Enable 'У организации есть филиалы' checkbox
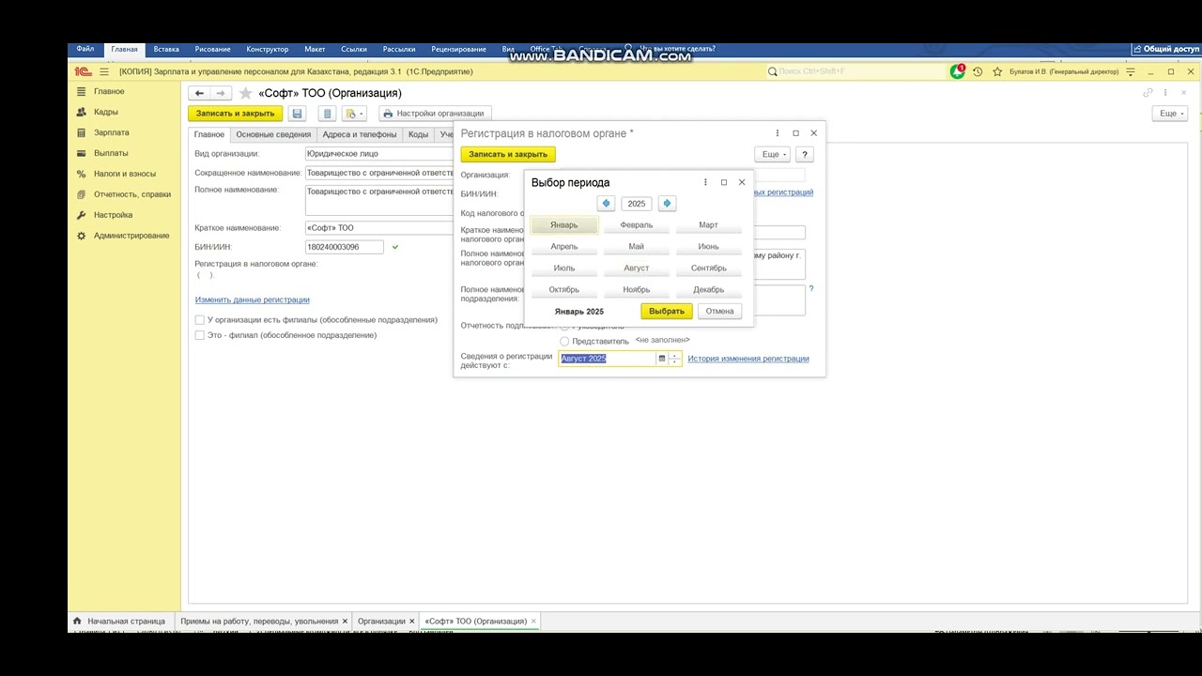 [200, 320]
